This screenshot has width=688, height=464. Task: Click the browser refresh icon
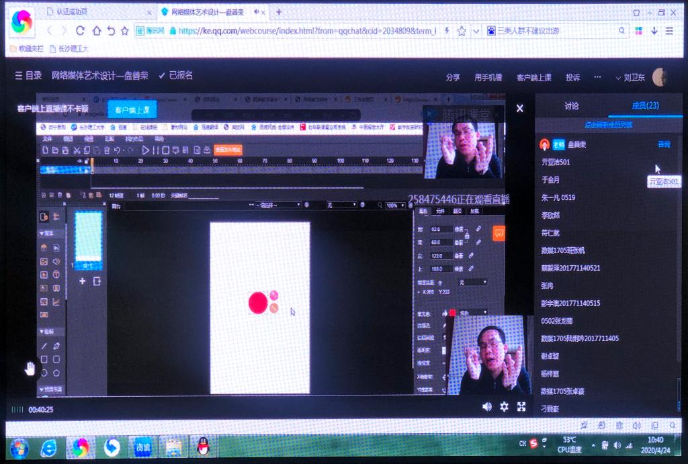coord(81,31)
